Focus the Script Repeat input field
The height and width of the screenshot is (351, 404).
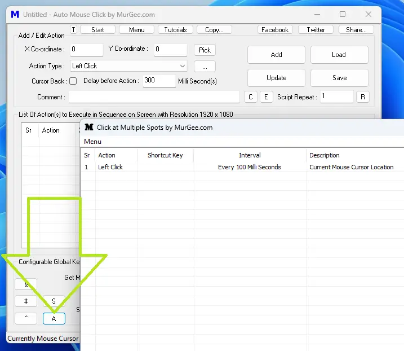(x=337, y=97)
